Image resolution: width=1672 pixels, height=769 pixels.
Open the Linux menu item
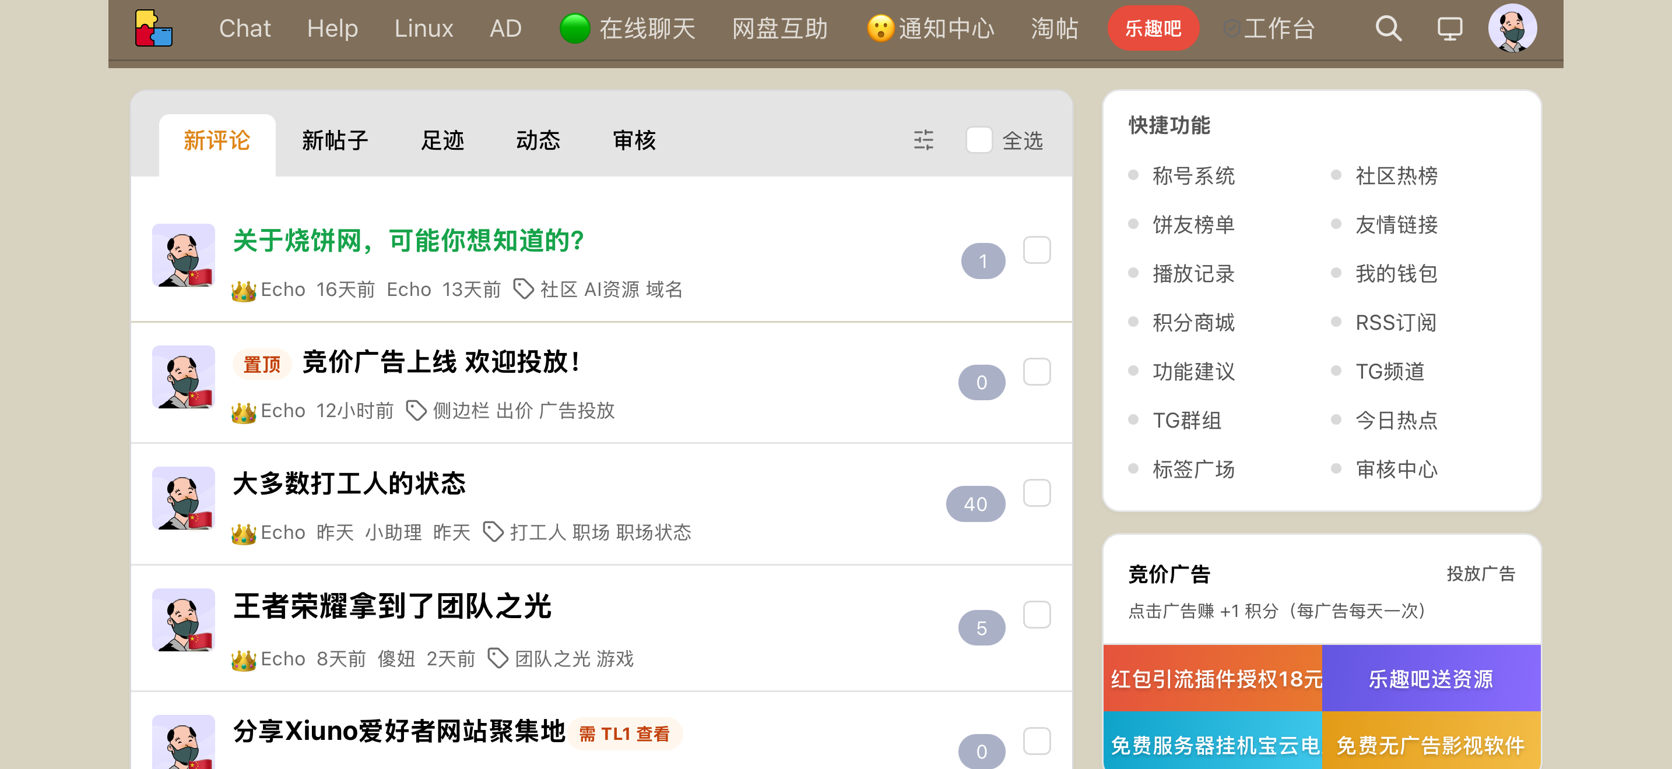point(424,29)
